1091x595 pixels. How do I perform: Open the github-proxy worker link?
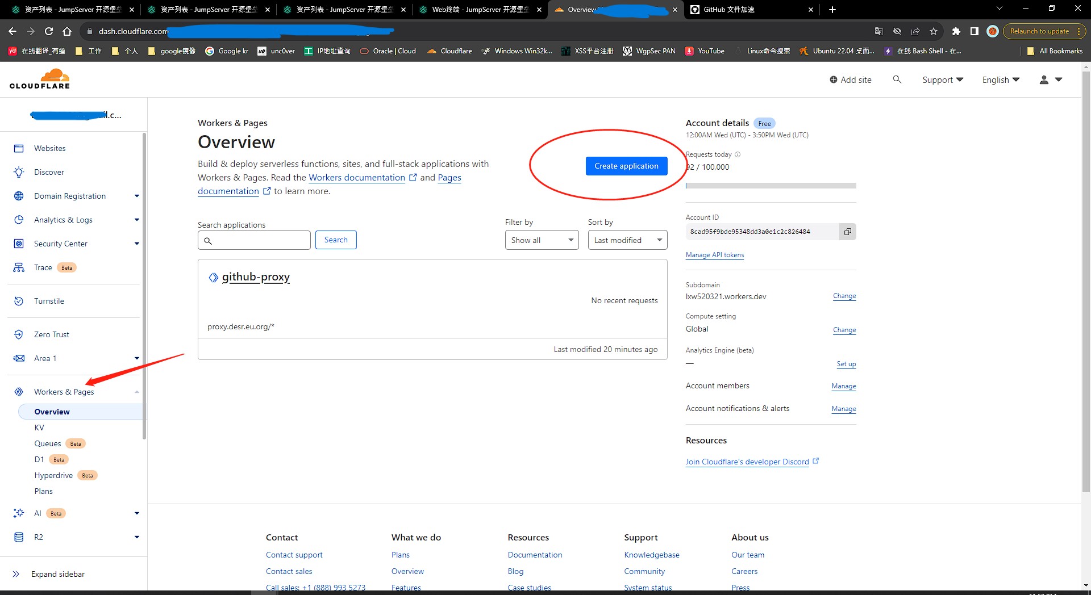coord(256,276)
